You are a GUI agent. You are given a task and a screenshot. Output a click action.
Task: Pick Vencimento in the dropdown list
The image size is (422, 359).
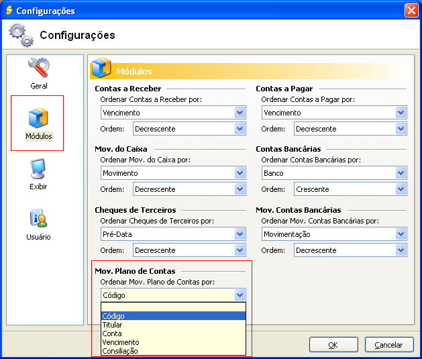point(173,342)
